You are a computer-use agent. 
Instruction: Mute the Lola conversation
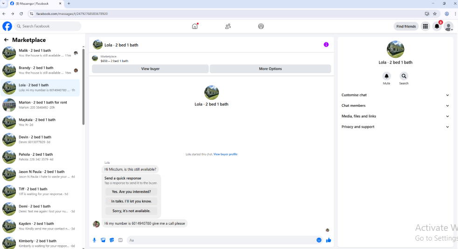(x=387, y=76)
